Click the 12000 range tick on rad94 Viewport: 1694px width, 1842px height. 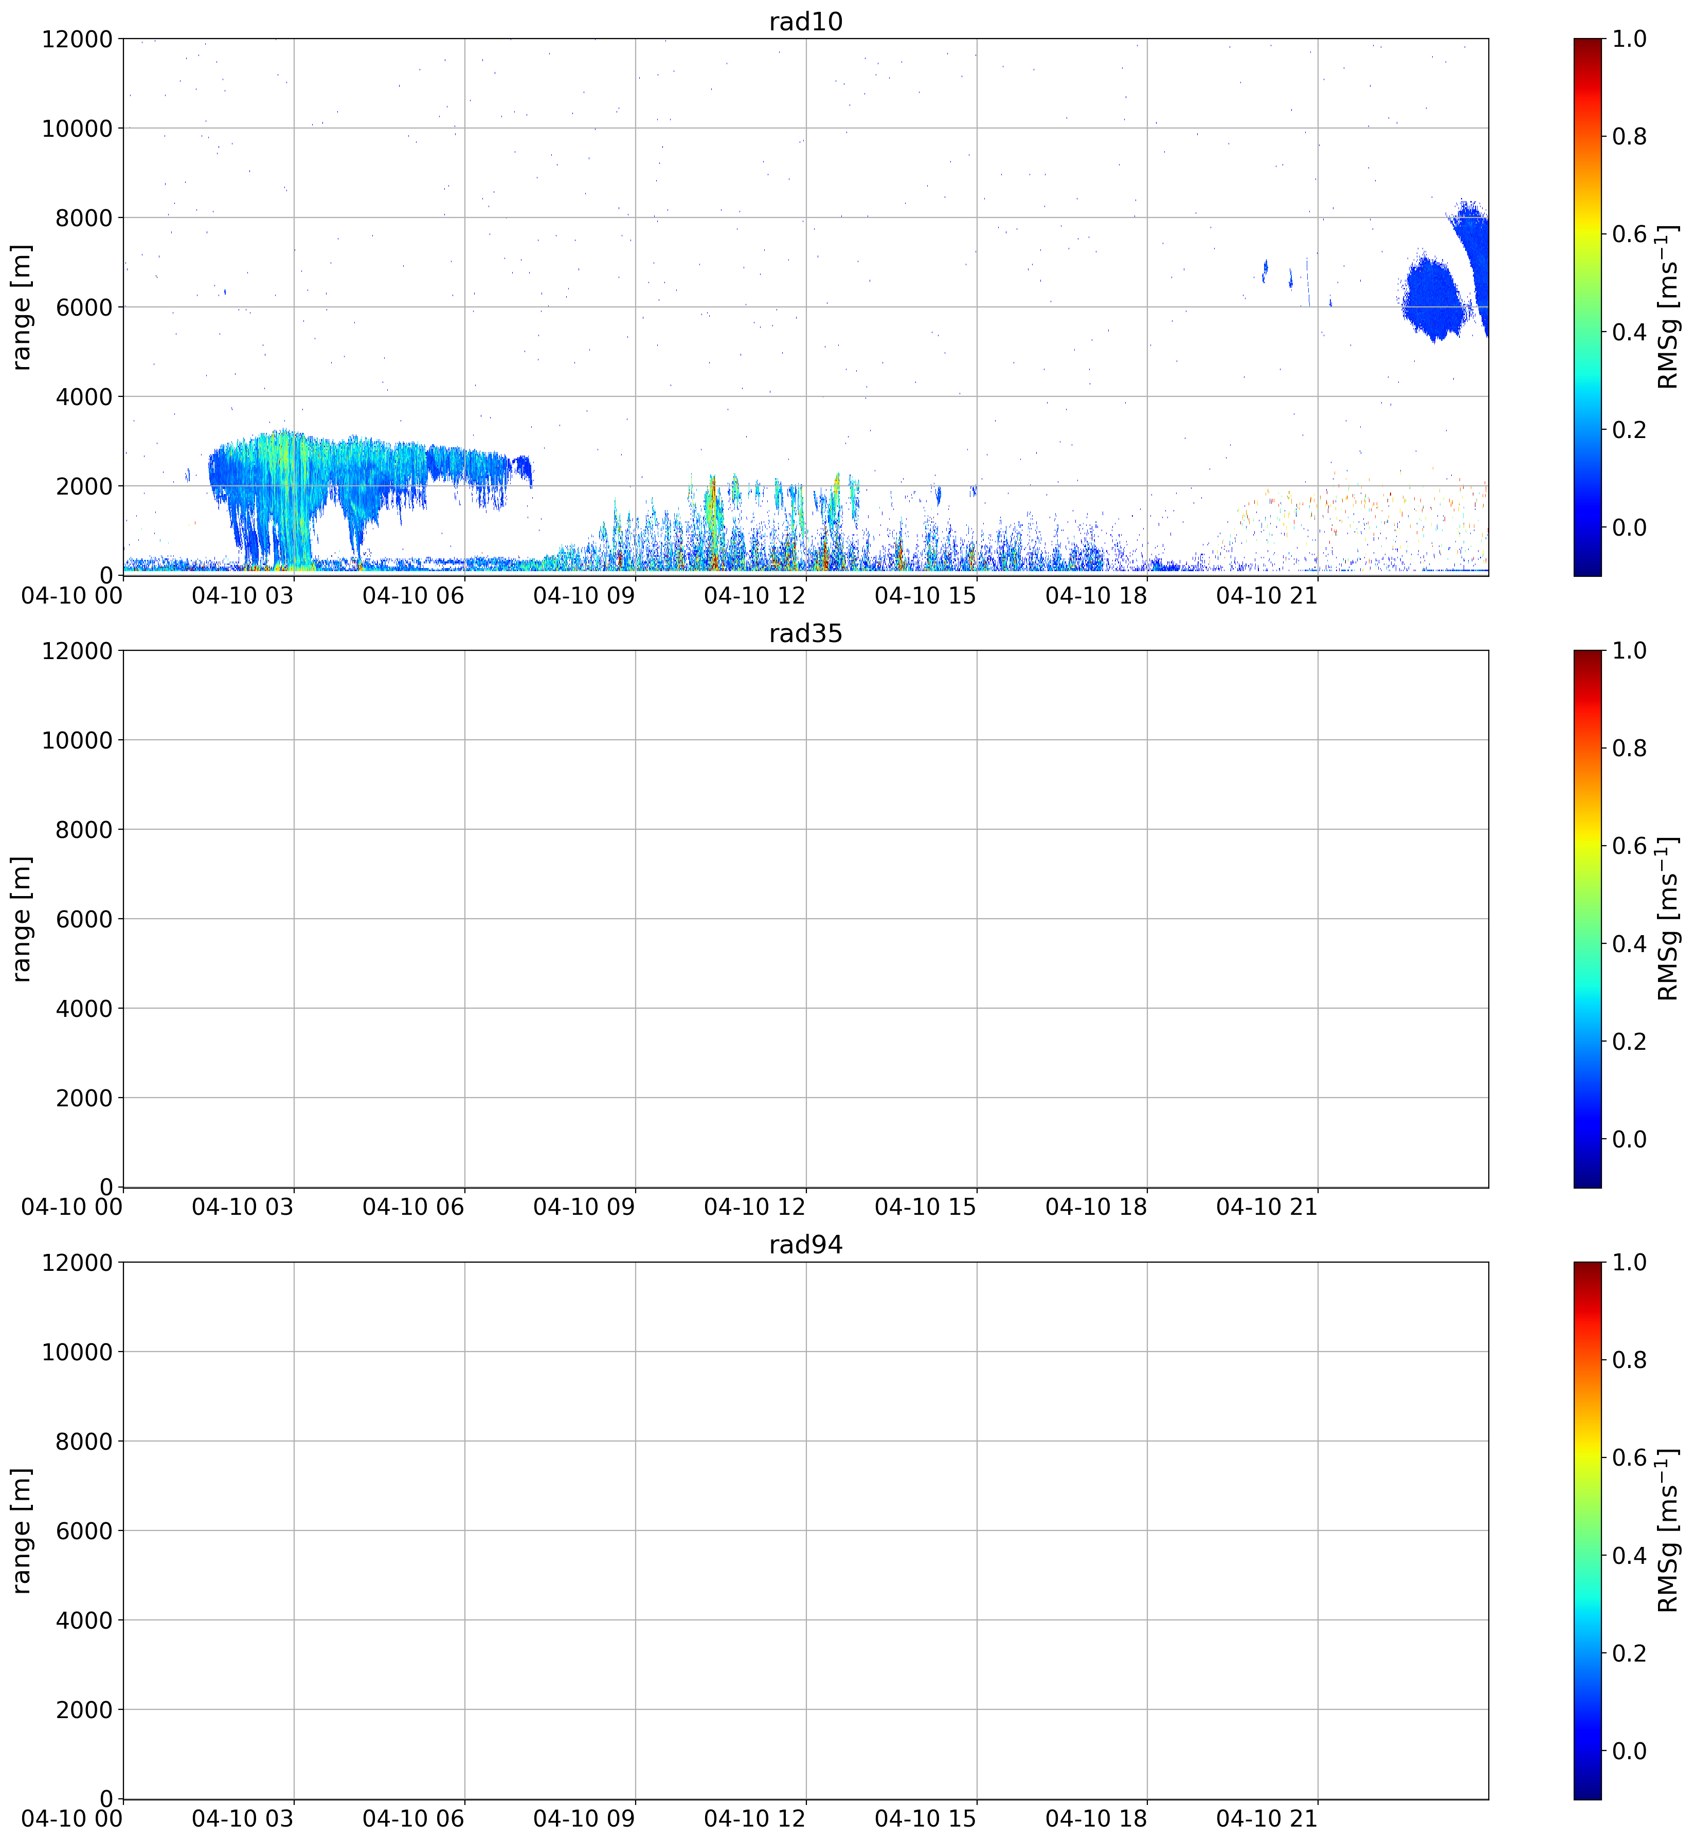tap(77, 1262)
